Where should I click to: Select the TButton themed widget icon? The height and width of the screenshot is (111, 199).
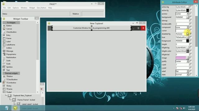(x=4, y=76)
